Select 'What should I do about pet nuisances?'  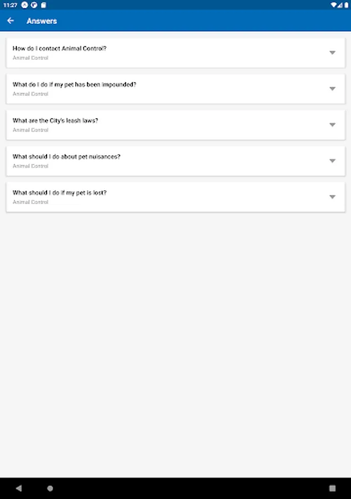[x=67, y=157]
